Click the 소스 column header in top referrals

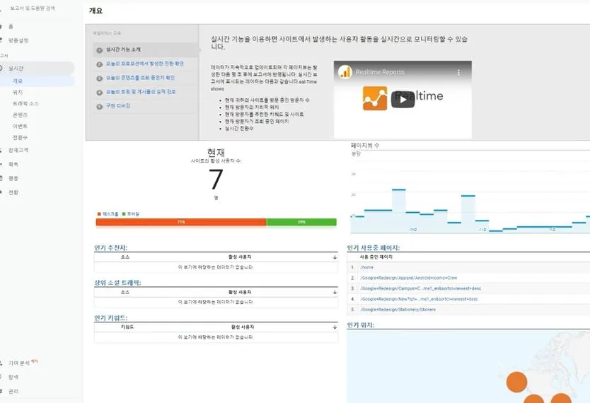click(125, 257)
